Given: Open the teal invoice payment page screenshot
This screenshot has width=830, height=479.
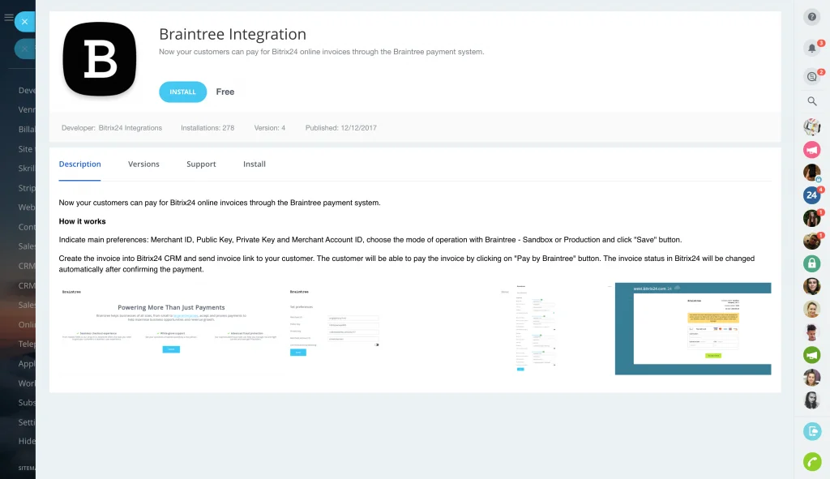Looking at the screenshot, I should click(x=693, y=328).
